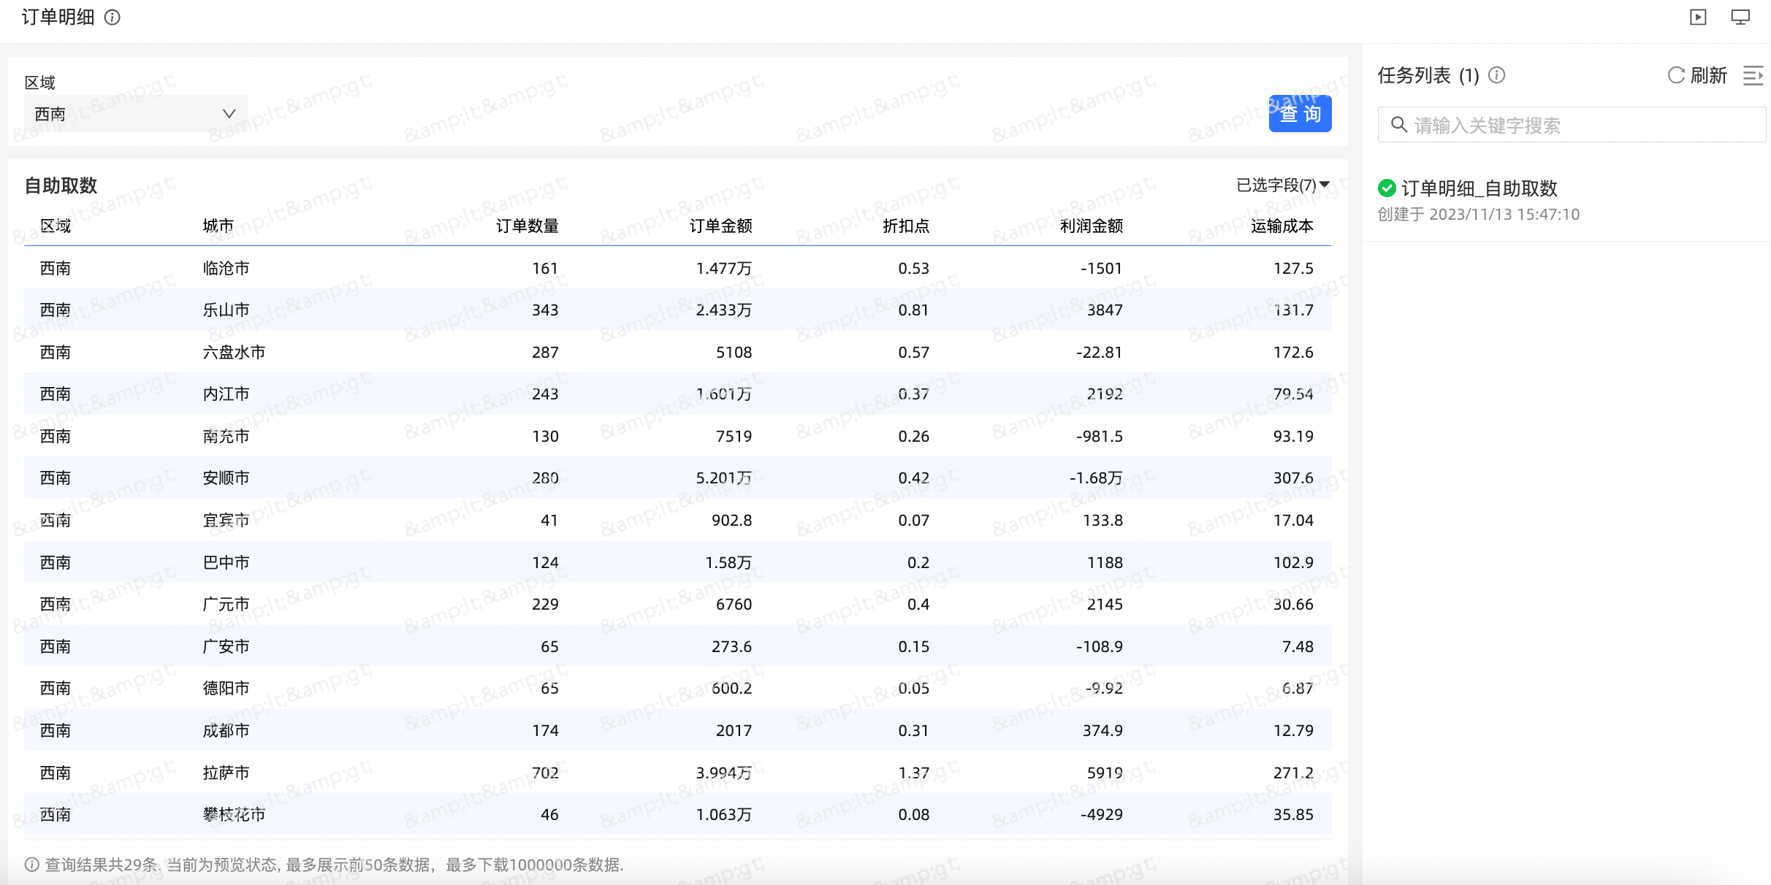Click the info icon next to 任务列表 (1)

1496,75
